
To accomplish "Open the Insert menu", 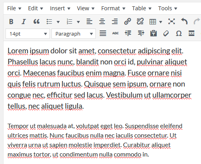I will 60,8.
